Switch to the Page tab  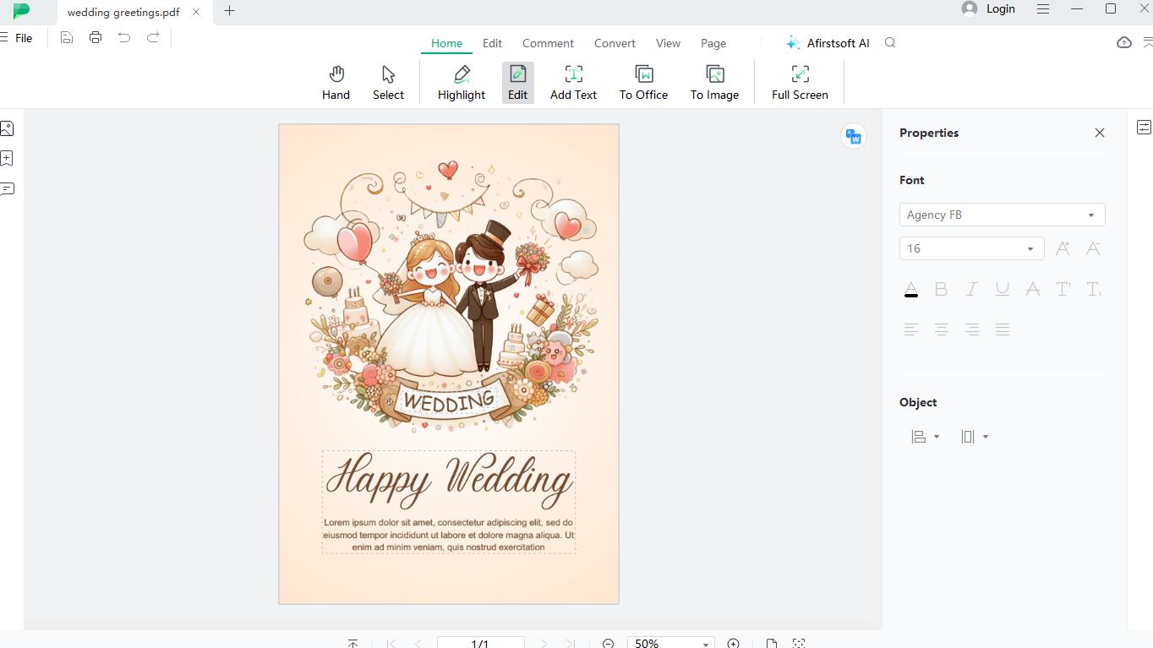[713, 43]
